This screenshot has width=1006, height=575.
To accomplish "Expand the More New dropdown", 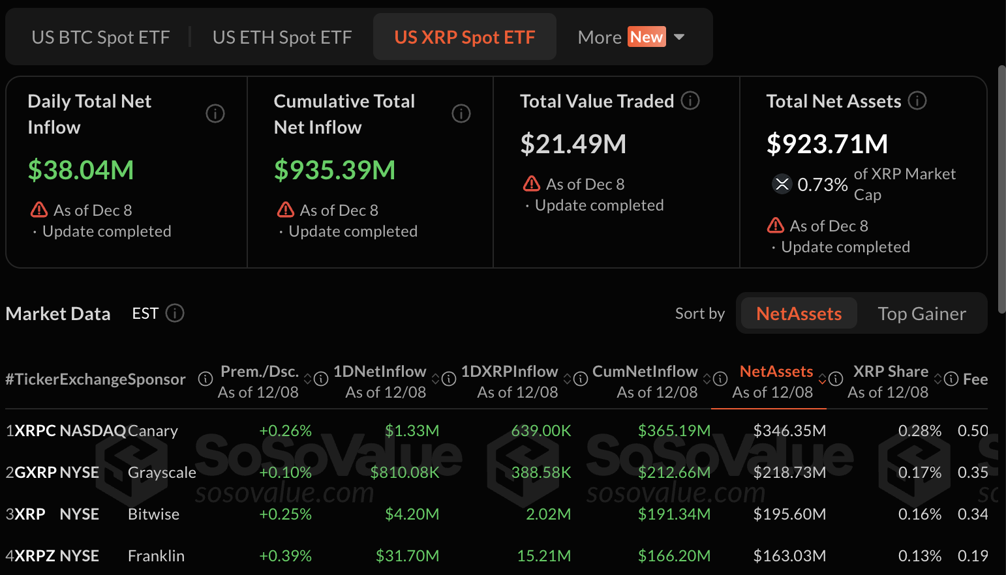I will coord(630,37).
